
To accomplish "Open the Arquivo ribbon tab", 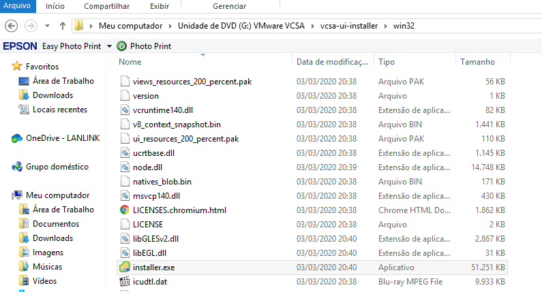I will pos(17,6).
